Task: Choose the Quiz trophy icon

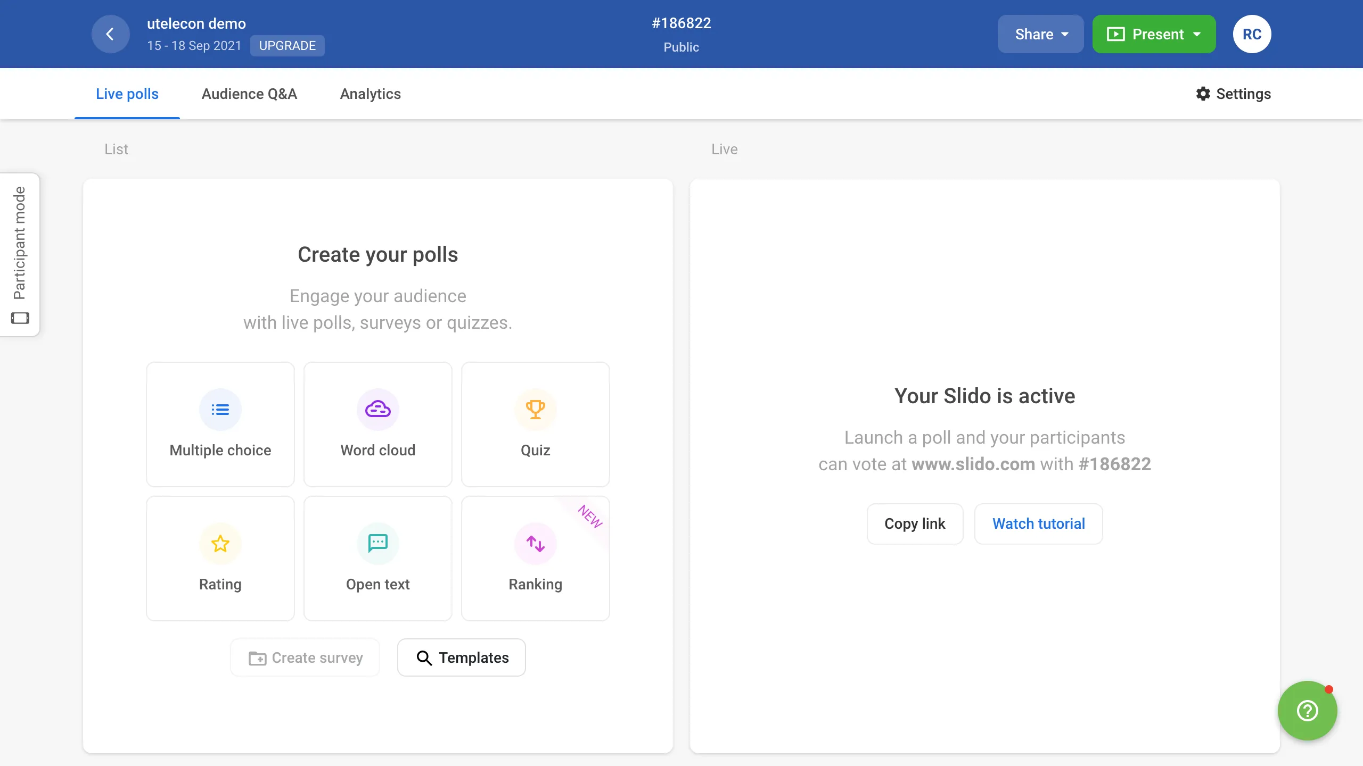Action: [535, 410]
